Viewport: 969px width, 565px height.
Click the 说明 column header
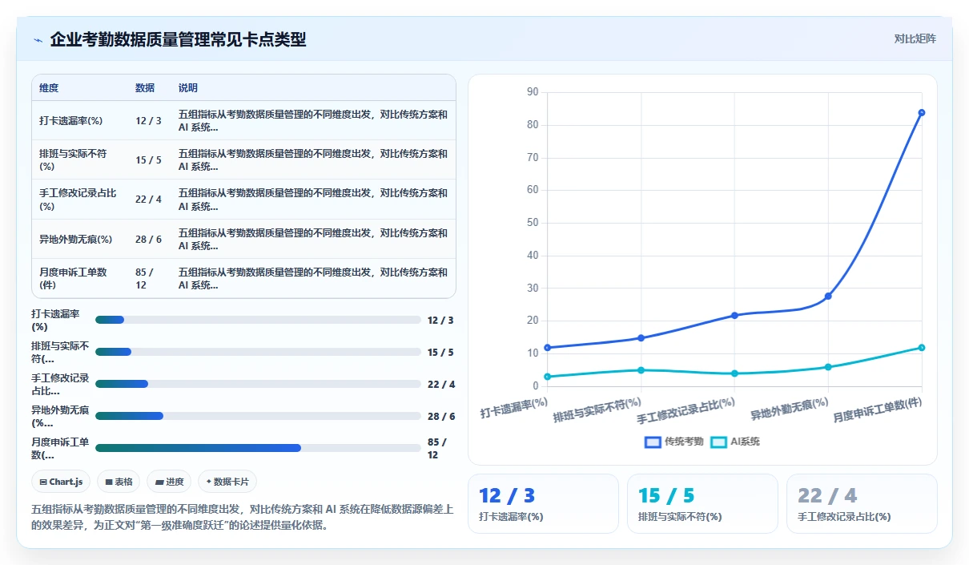tap(188, 88)
